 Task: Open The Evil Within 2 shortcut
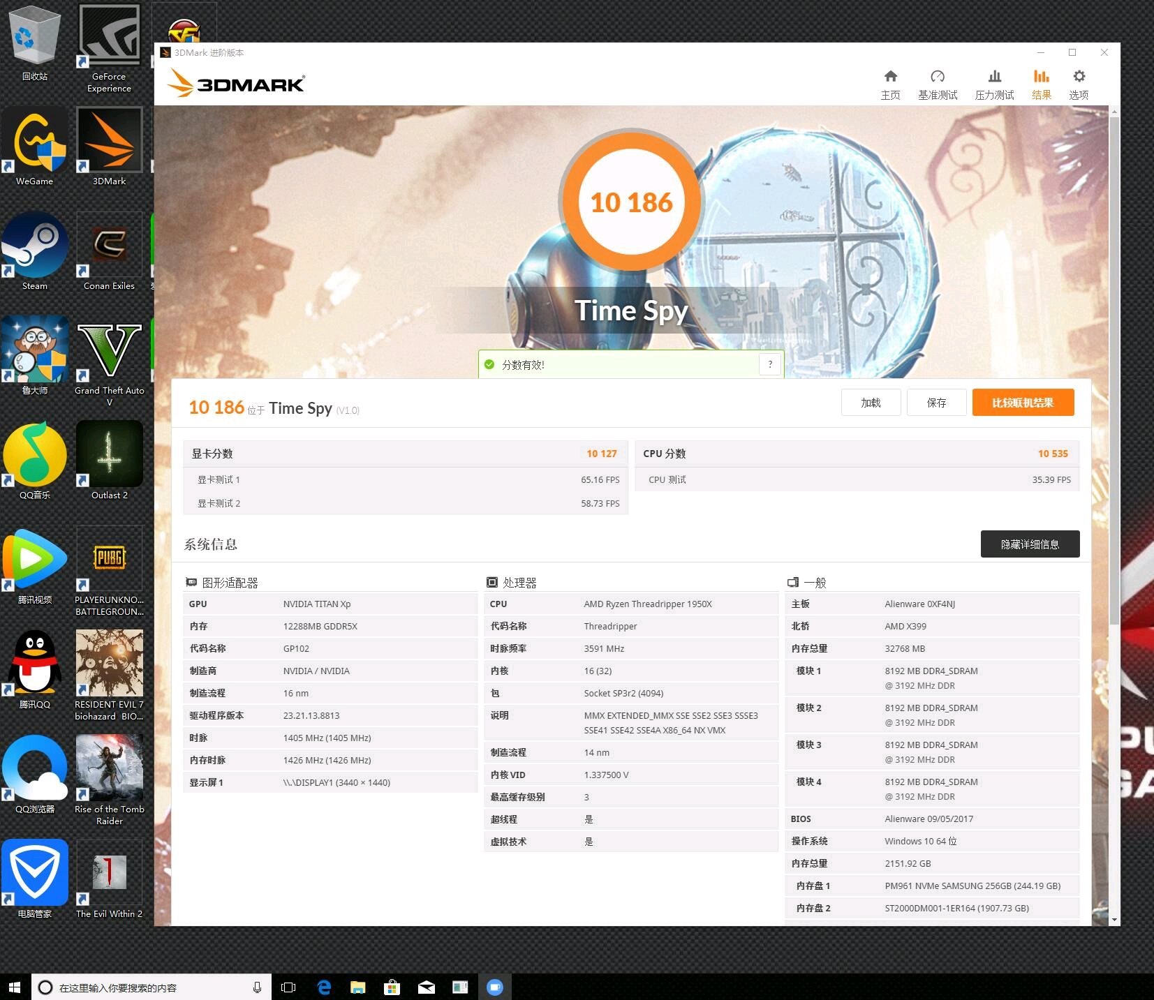point(110,879)
